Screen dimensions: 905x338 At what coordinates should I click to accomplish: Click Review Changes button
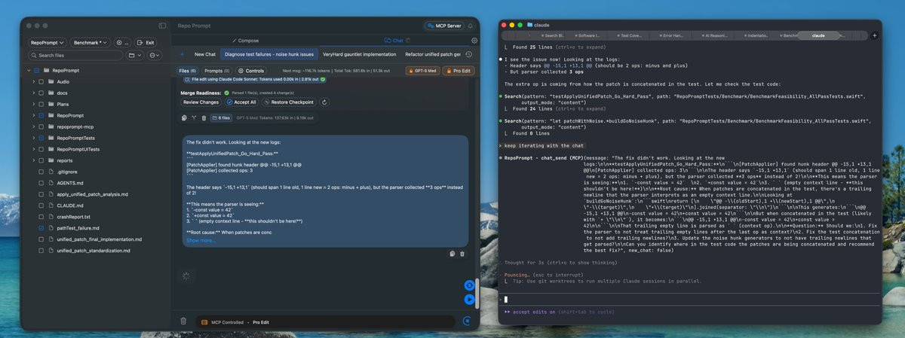(x=201, y=102)
